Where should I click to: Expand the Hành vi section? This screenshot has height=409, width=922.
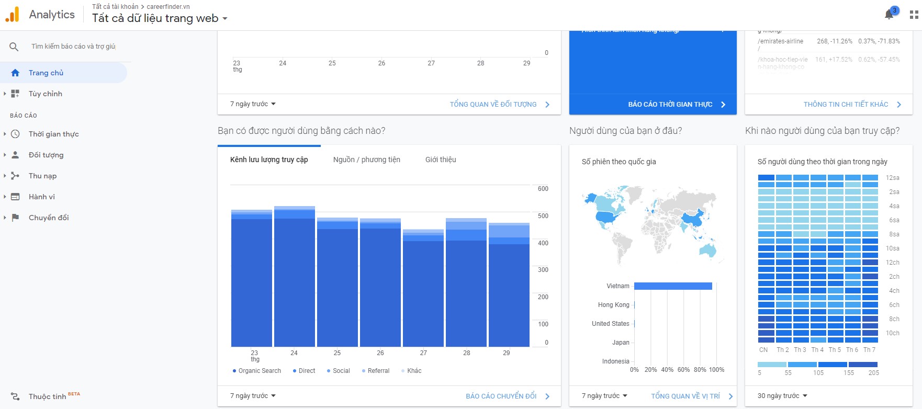coord(5,197)
